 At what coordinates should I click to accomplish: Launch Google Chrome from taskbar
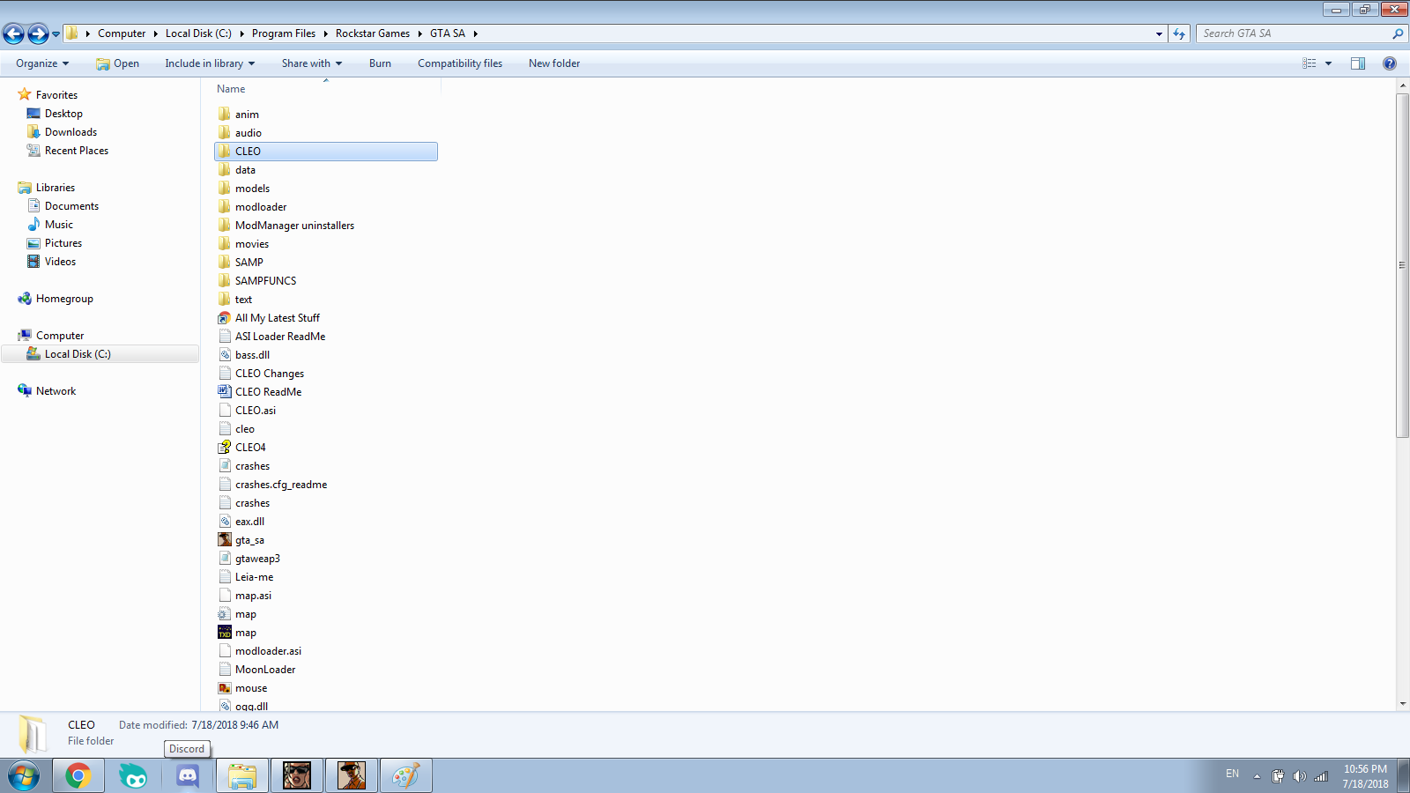point(78,776)
